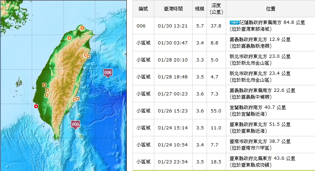Image resolution: width=315 pixels, height=171 pixels.
Task: Click topmost of three western orange markers
Action: pyautogui.click(x=44, y=85)
